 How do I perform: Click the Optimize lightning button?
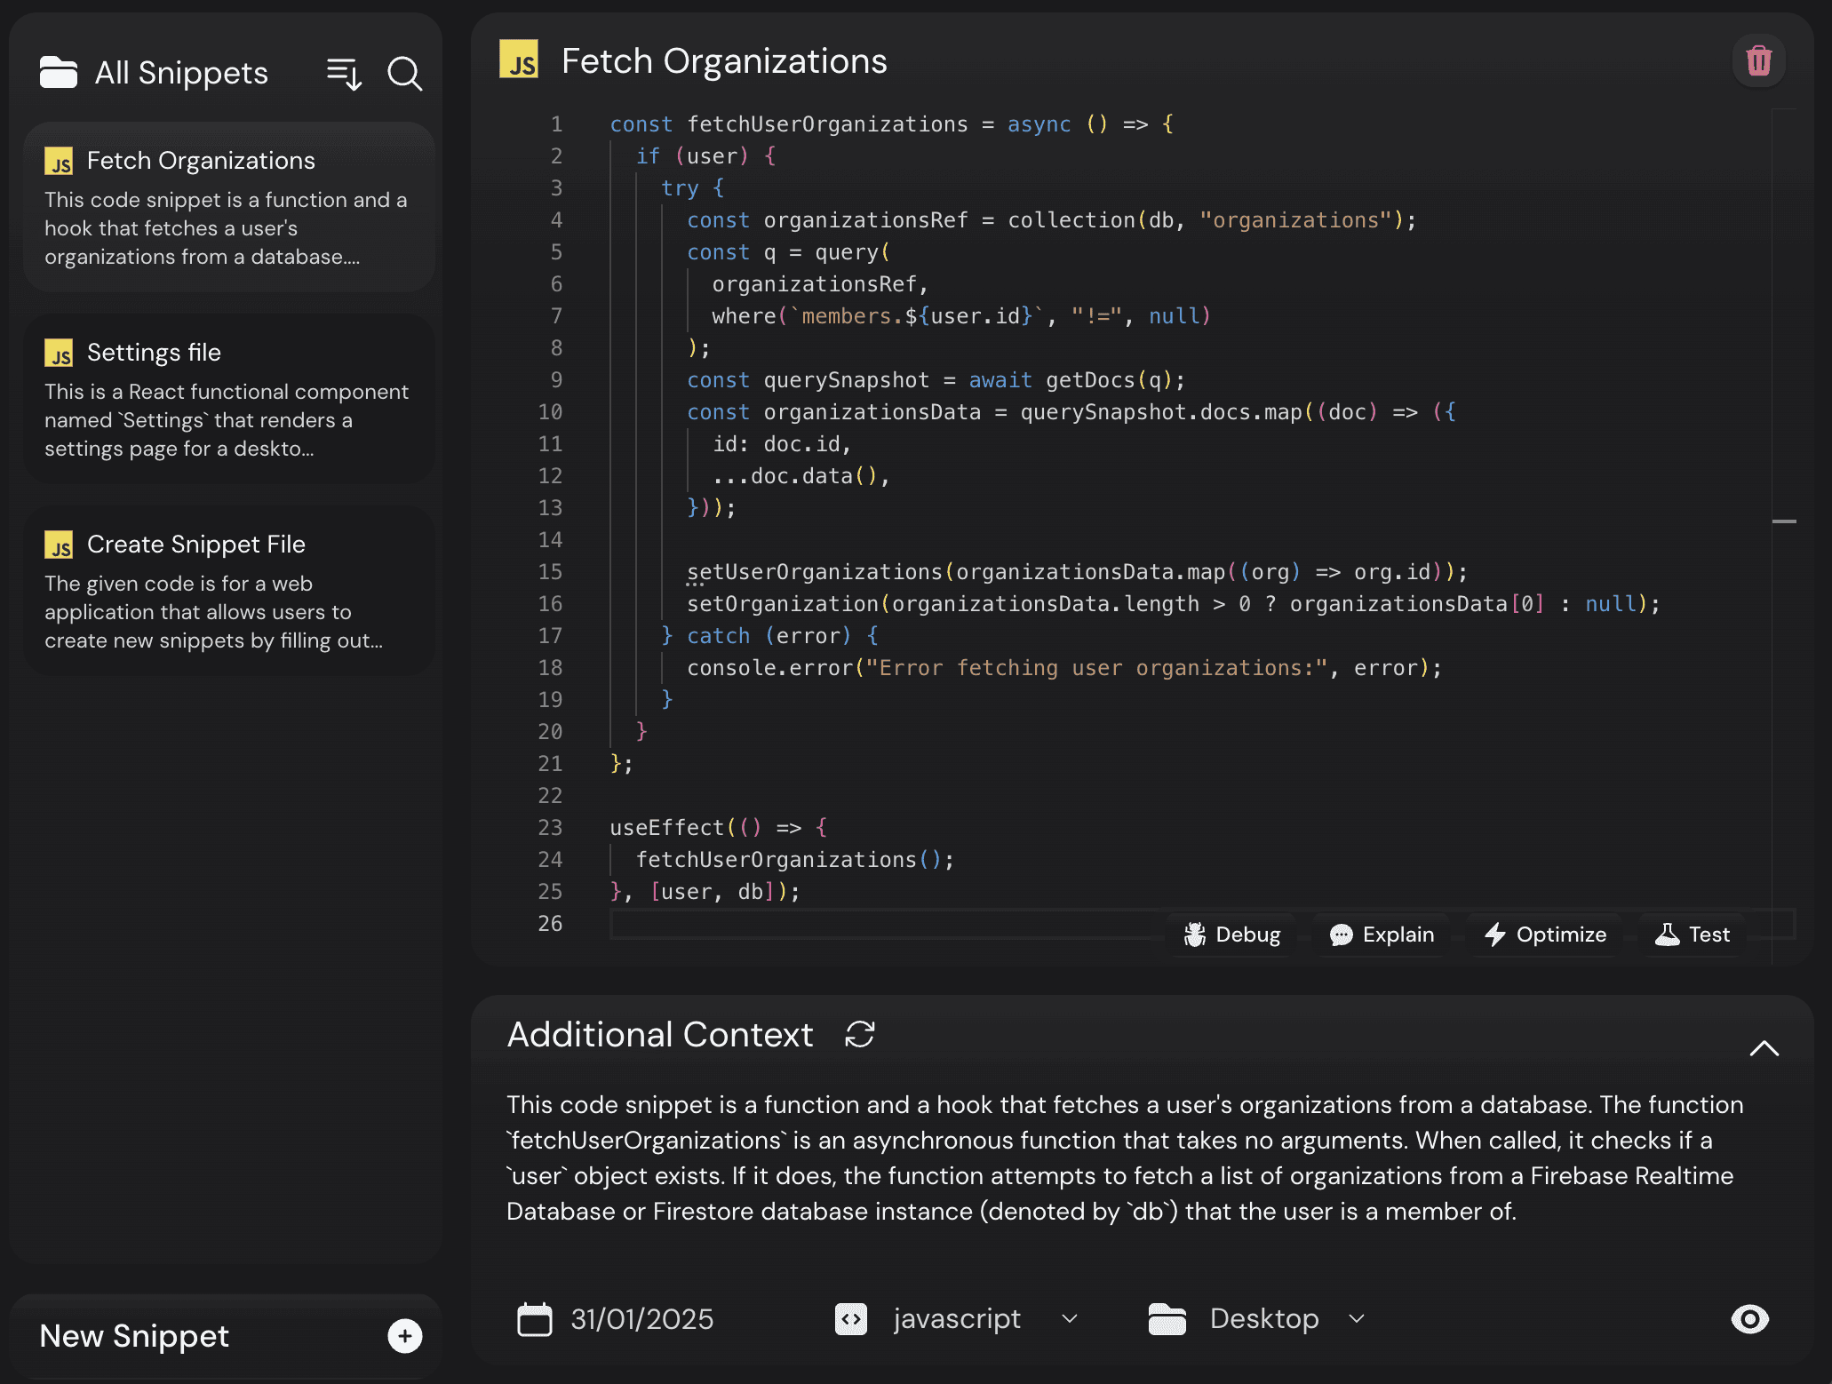pyautogui.click(x=1545, y=935)
